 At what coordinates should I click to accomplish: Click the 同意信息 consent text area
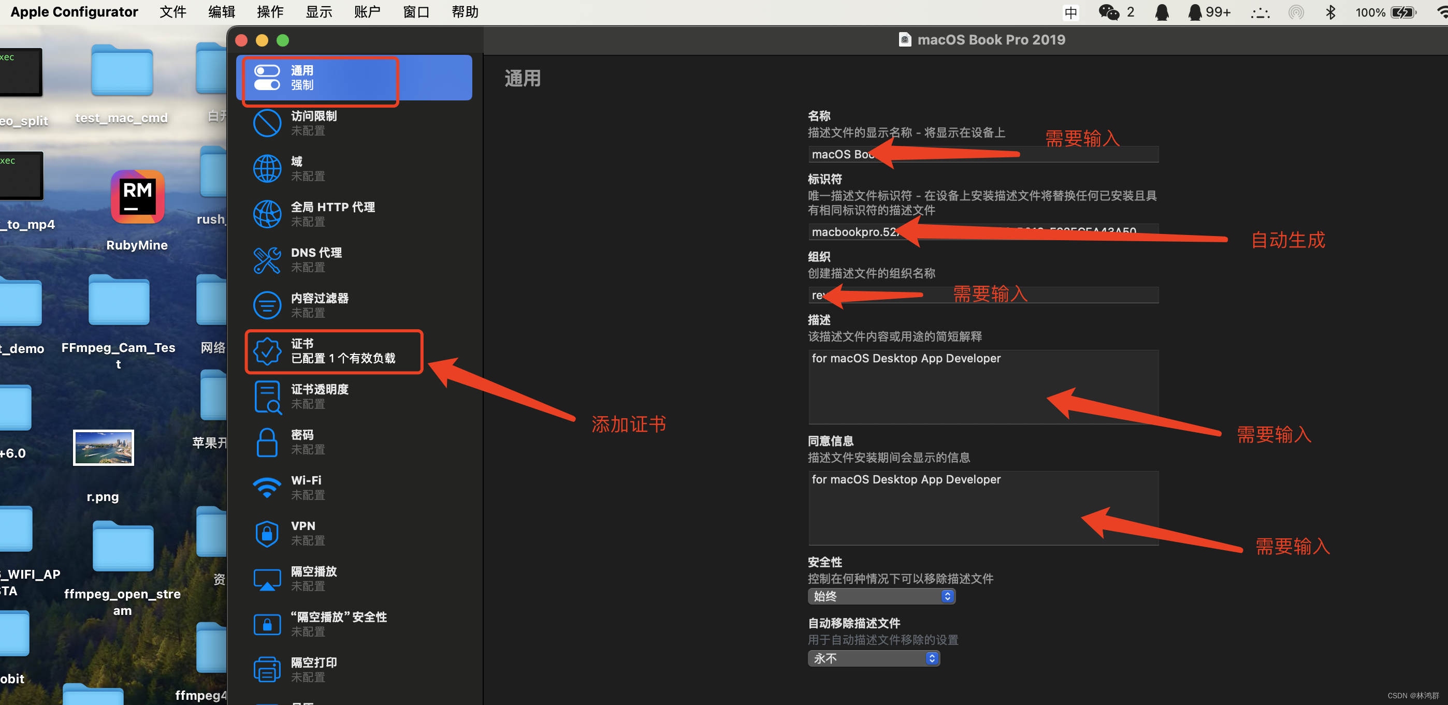(983, 508)
